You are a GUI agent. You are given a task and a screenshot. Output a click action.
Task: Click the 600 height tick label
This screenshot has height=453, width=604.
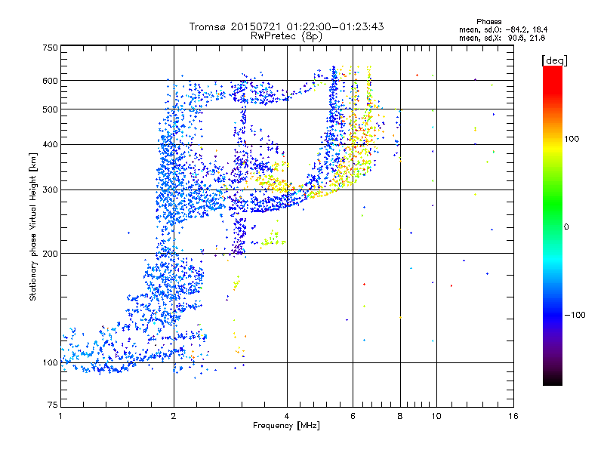coord(50,81)
